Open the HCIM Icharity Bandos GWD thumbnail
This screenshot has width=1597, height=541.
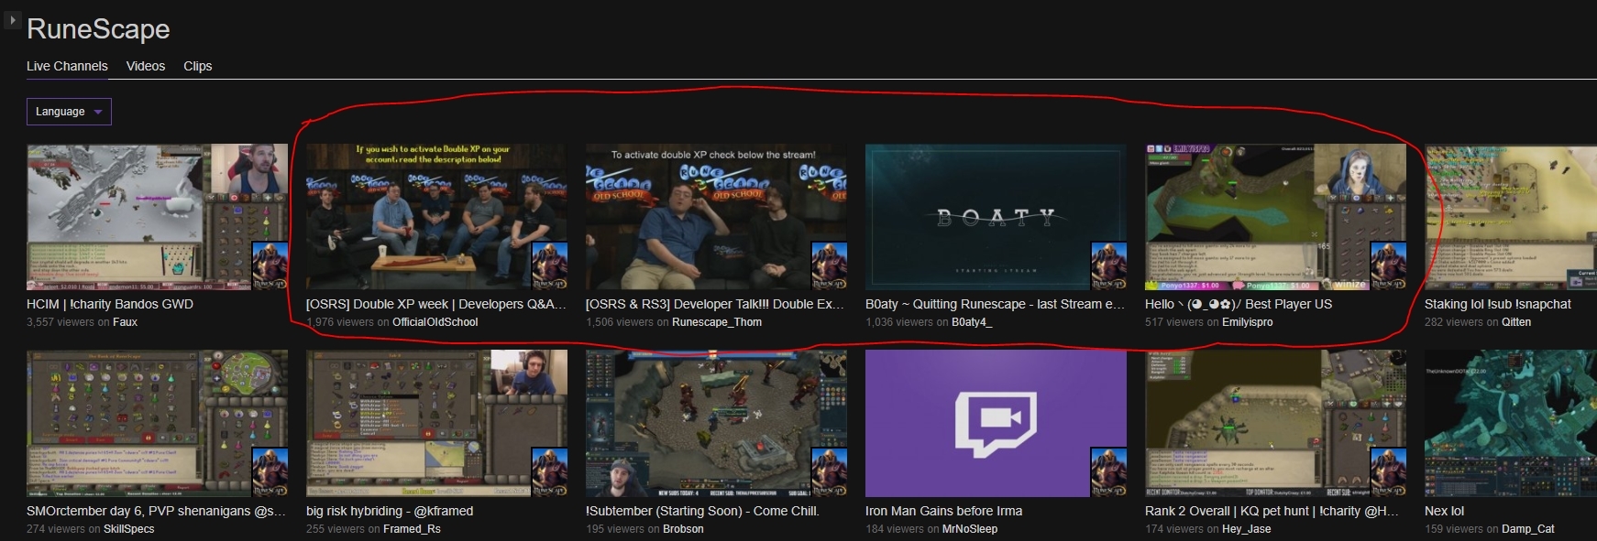coord(157,217)
